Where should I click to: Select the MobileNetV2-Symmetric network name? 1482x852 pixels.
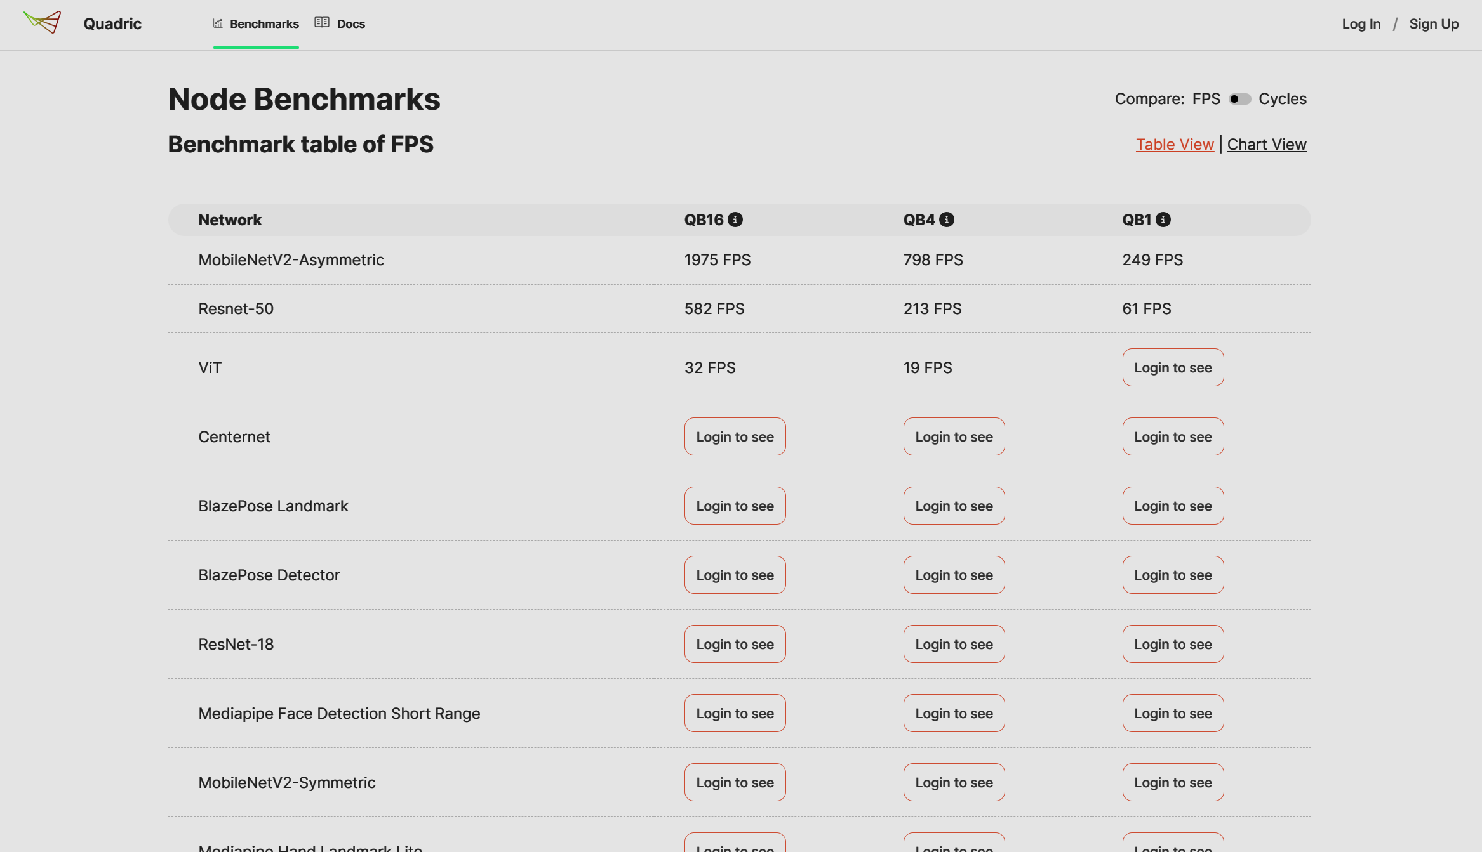click(286, 783)
